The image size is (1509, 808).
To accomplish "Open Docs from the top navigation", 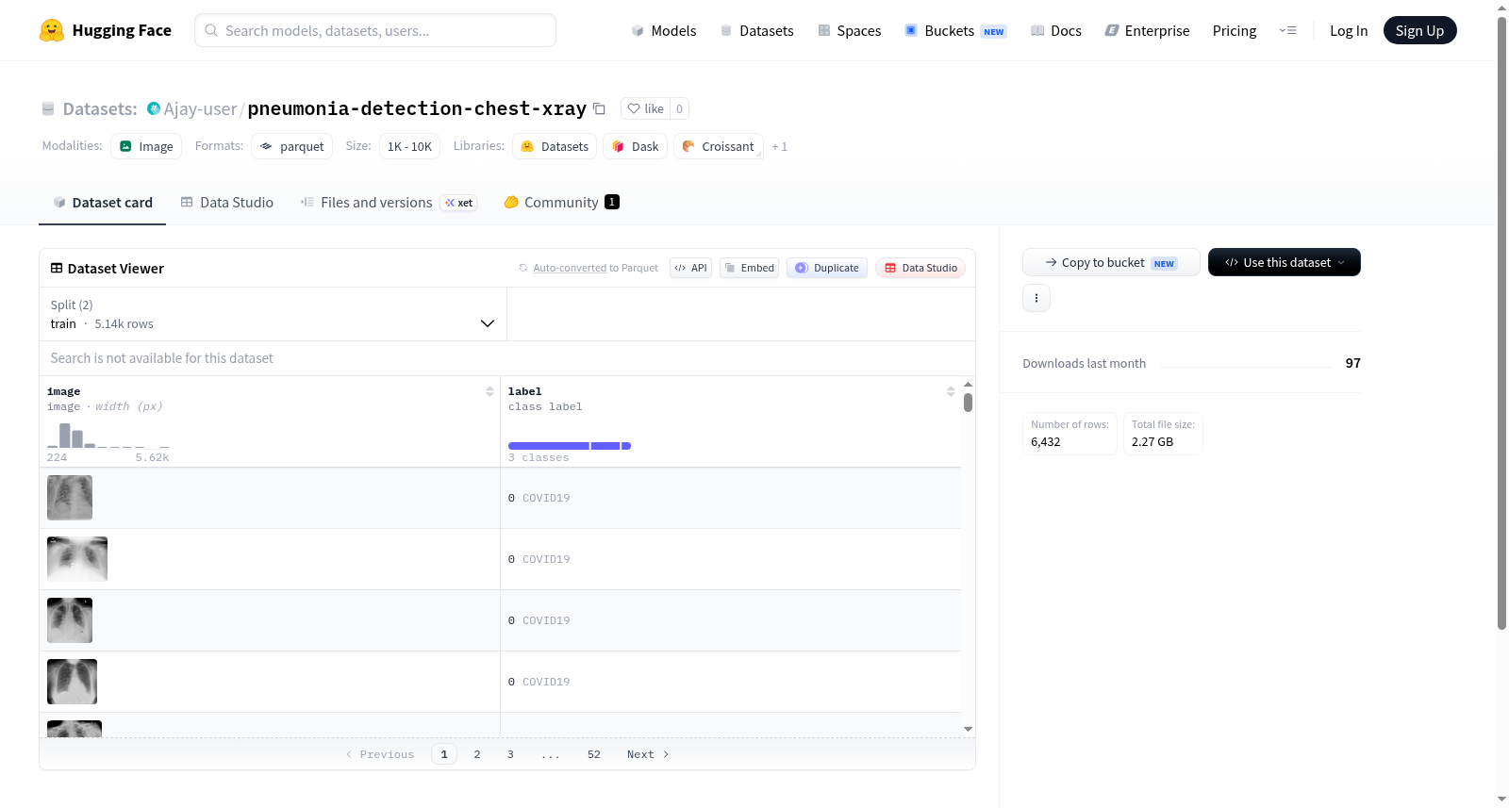I will pos(1056,30).
